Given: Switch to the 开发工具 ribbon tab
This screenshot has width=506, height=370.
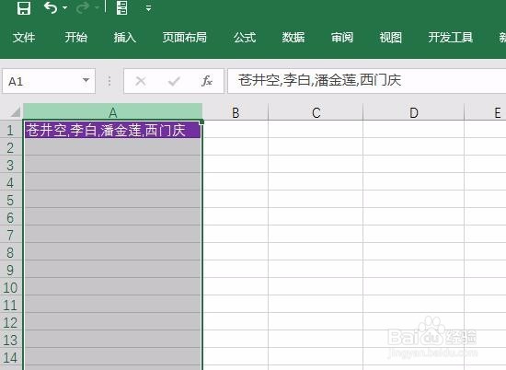Looking at the screenshot, I should [x=451, y=38].
